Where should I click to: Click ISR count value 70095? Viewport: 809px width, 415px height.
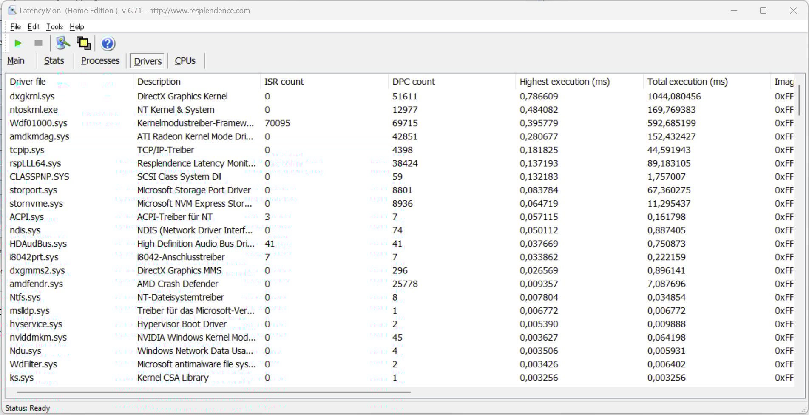tap(277, 123)
